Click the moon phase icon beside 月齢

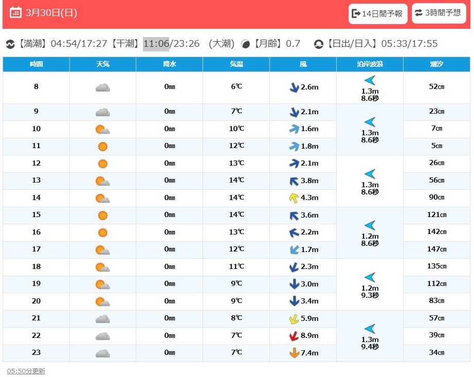[245, 44]
